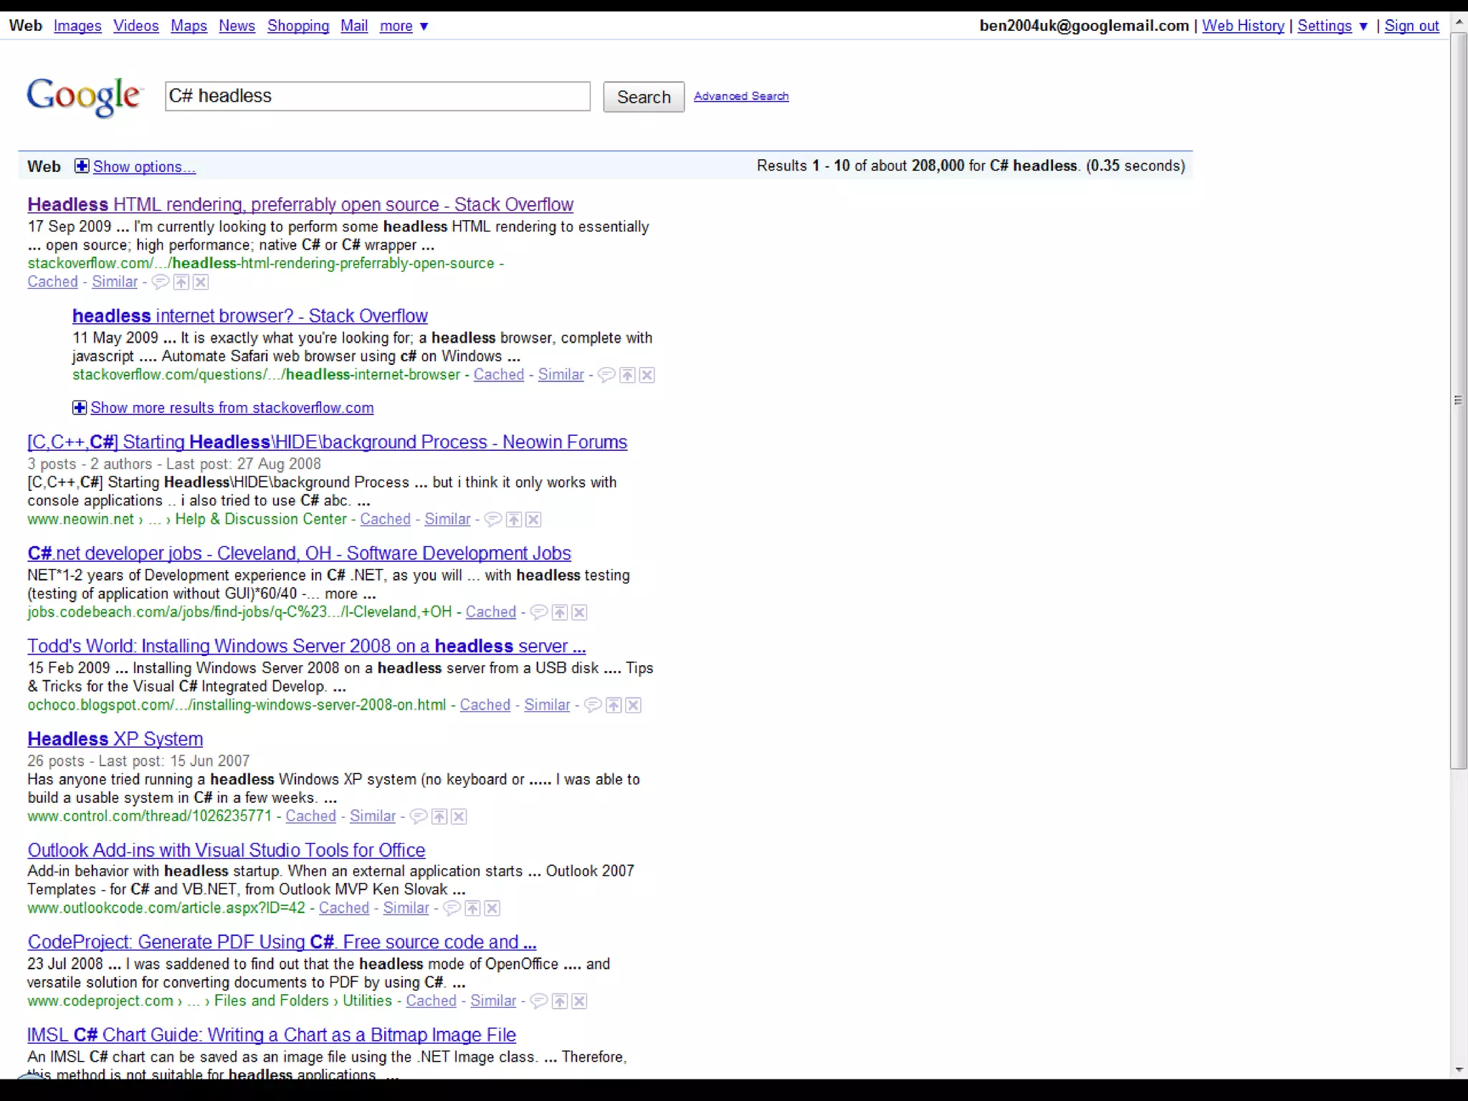This screenshot has width=1468, height=1101.
Task: Open Mail from the top bar
Action: [354, 27]
